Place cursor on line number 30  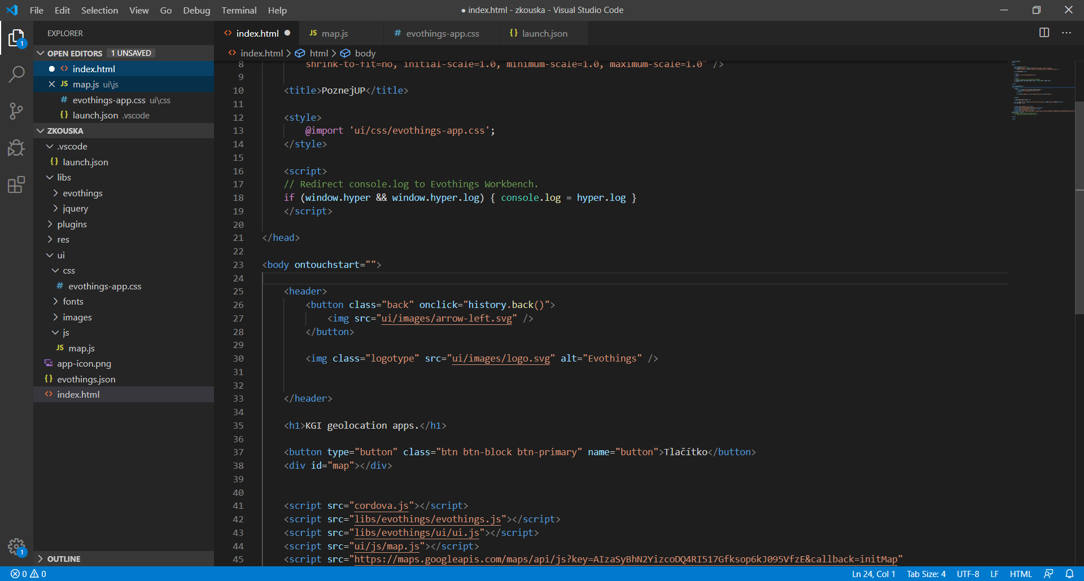pyautogui.click(x=238, y=358)
